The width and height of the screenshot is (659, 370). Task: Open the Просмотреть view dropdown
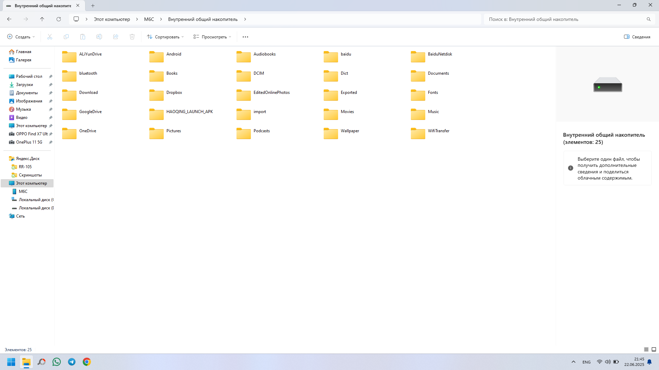click(x=212, y=37)
